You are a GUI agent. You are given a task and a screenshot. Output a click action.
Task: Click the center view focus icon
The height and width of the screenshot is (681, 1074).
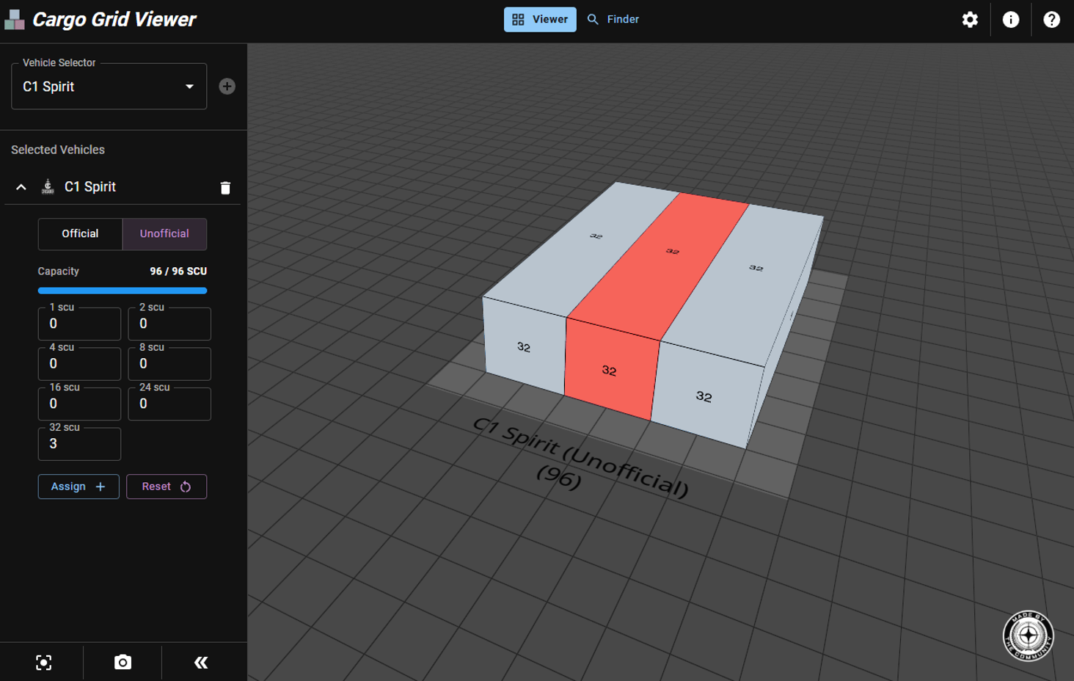point(44,663)
